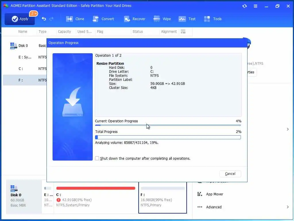Click the Redo arrow icon
The width and height of the screenshot is (294, 221).
tap(51, 19)
